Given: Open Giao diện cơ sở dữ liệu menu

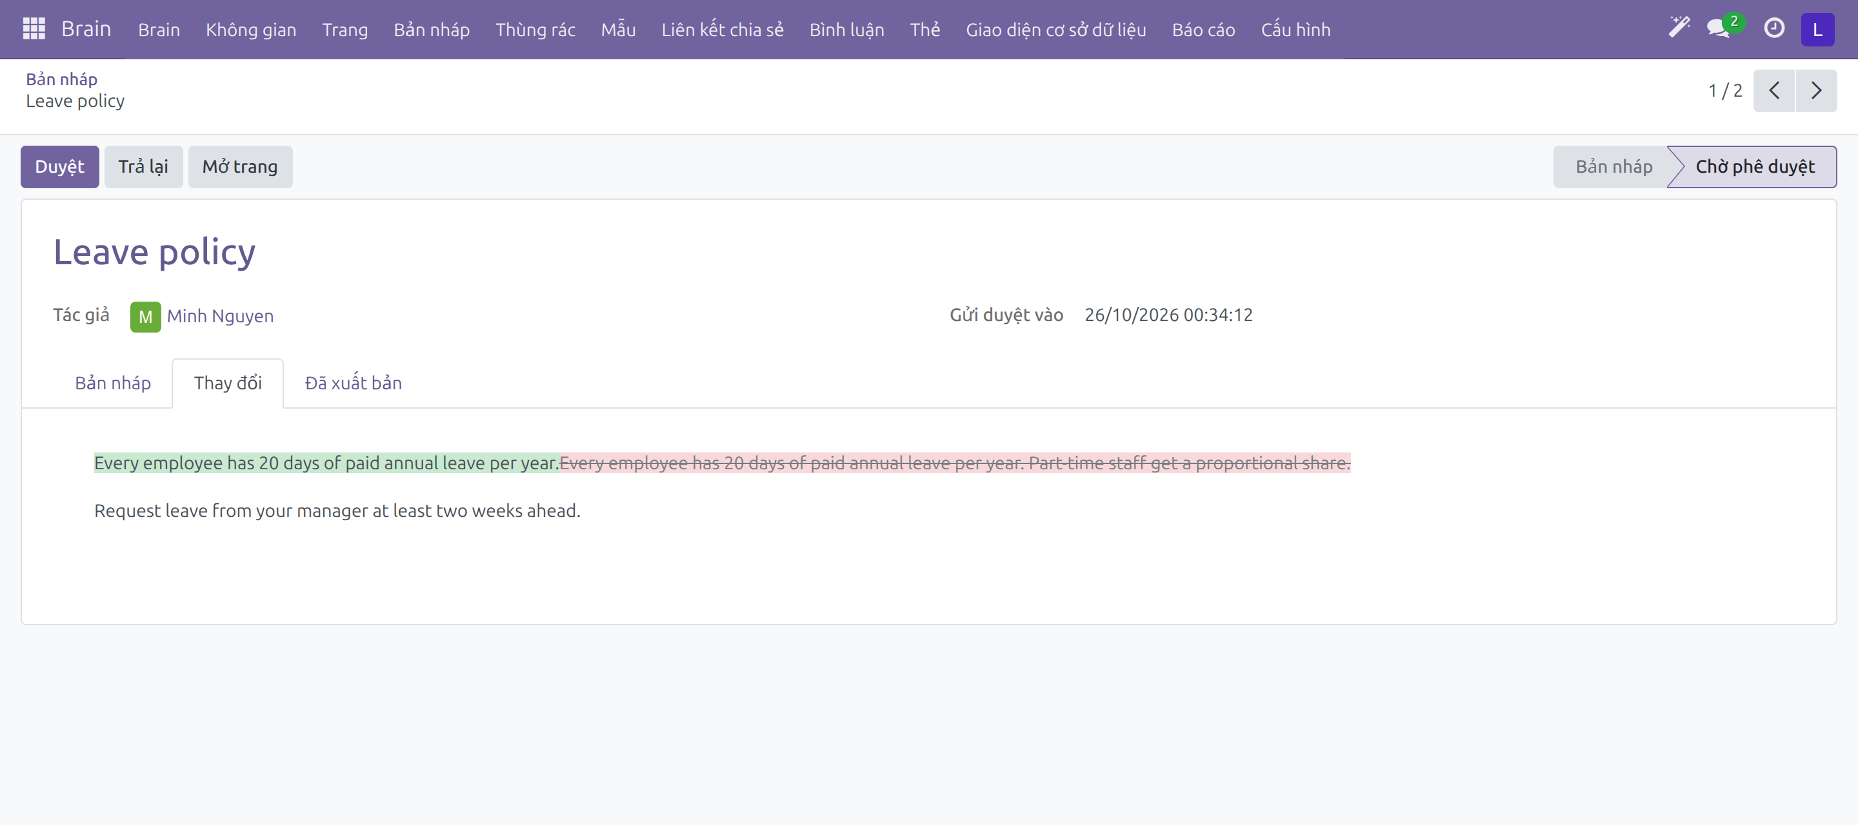Looking at the screenshot, I should point(1055,30).
